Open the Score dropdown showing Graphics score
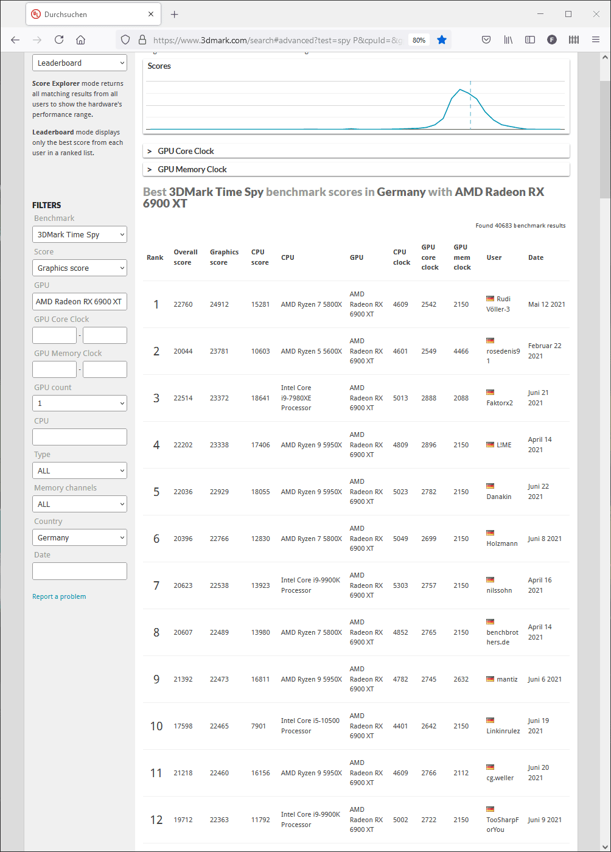611x852 pixels. (80, 268)
